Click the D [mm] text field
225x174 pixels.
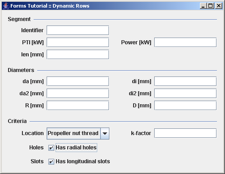[x=185, y=106]
